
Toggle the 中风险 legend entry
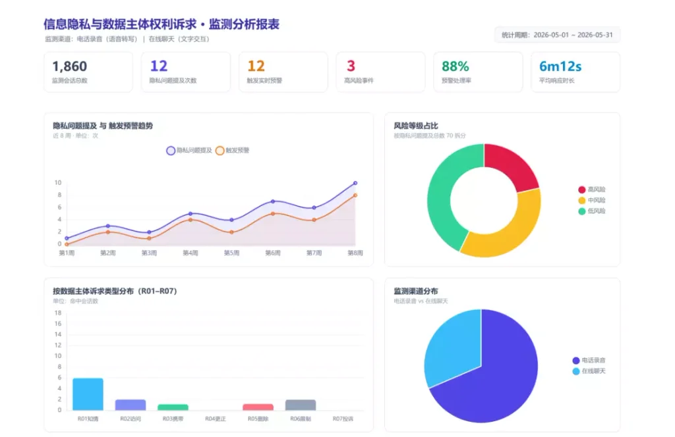coord(592,200)
